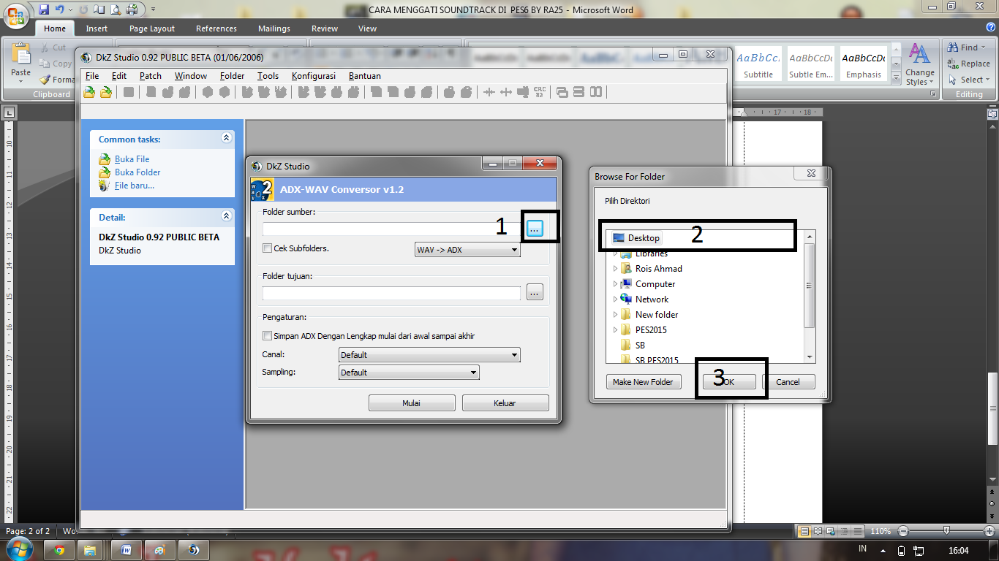
Task: Collapse the Common tasks panel chevron
Action: tap(226, 137)
